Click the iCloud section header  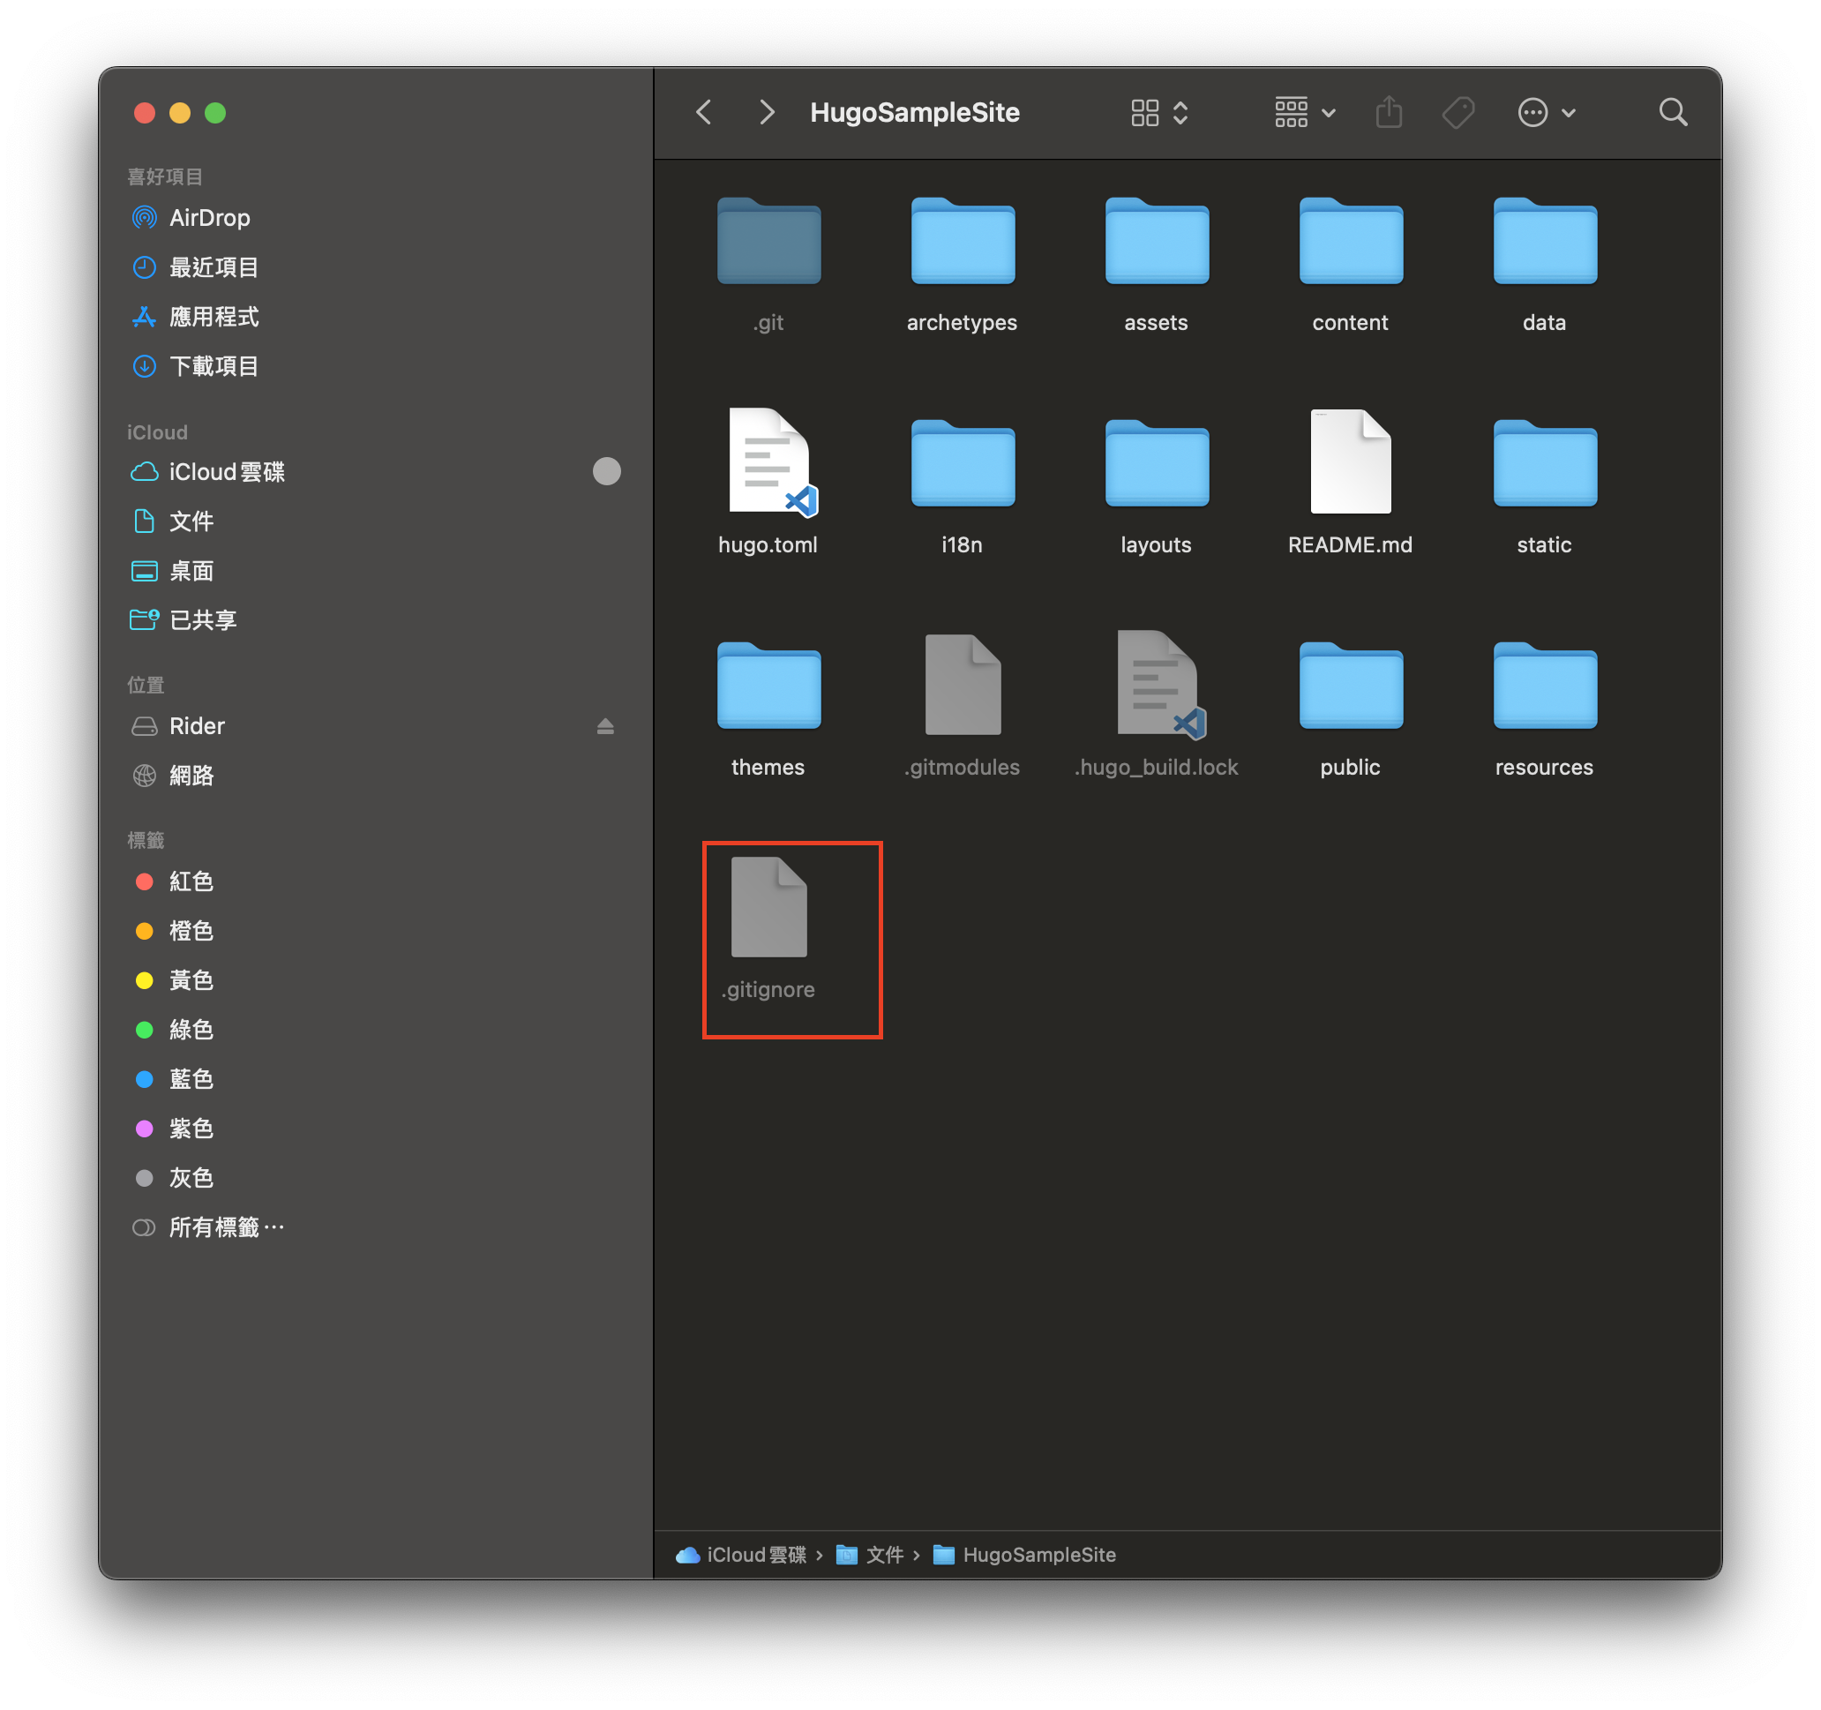pyautogui.click(x=158, y=432)
